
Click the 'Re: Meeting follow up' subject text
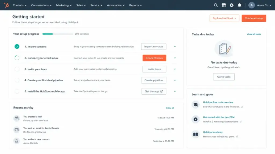tap(35, 132)
